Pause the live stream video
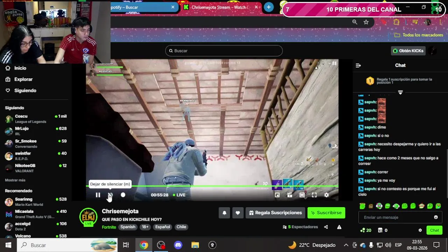 click(x=98, y=195)
